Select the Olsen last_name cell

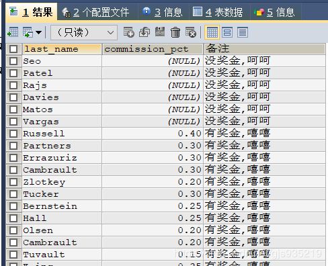coord(62,230)
